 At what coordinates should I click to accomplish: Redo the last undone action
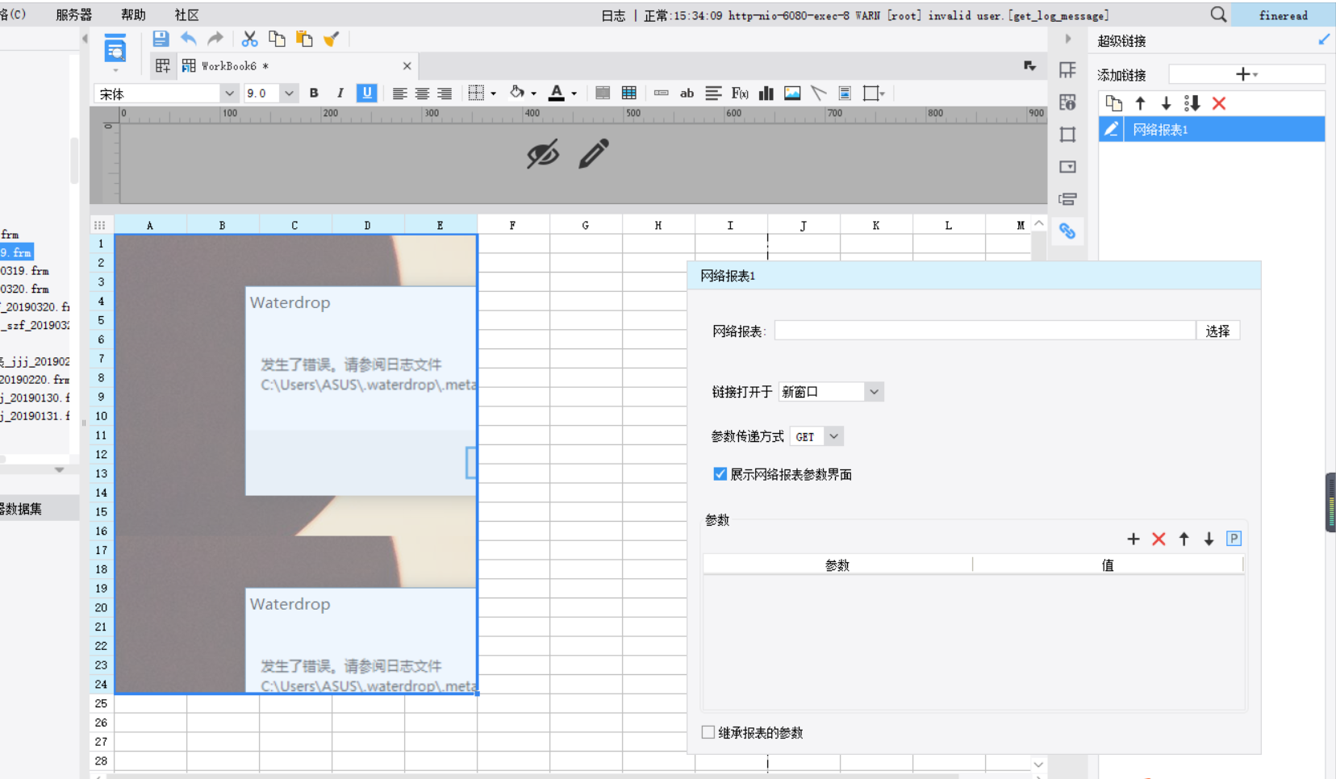[215, 39]
